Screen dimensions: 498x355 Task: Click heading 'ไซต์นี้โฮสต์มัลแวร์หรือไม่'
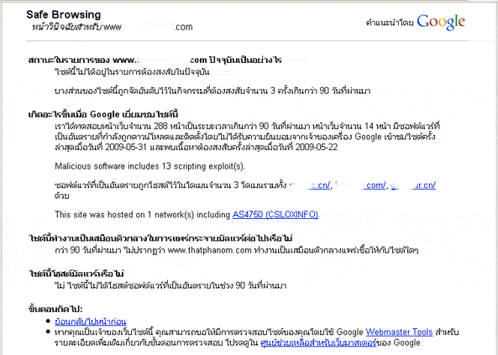[76, 274]
